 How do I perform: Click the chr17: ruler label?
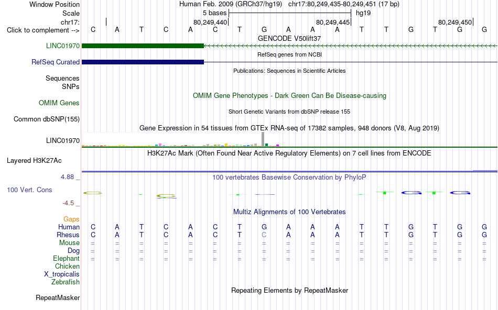70,22
